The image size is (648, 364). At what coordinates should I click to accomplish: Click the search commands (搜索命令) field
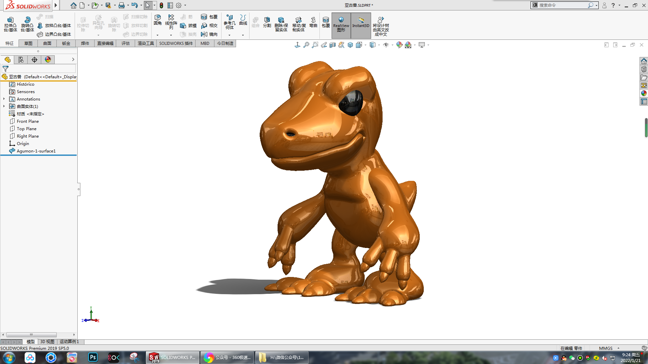[562, 5]
